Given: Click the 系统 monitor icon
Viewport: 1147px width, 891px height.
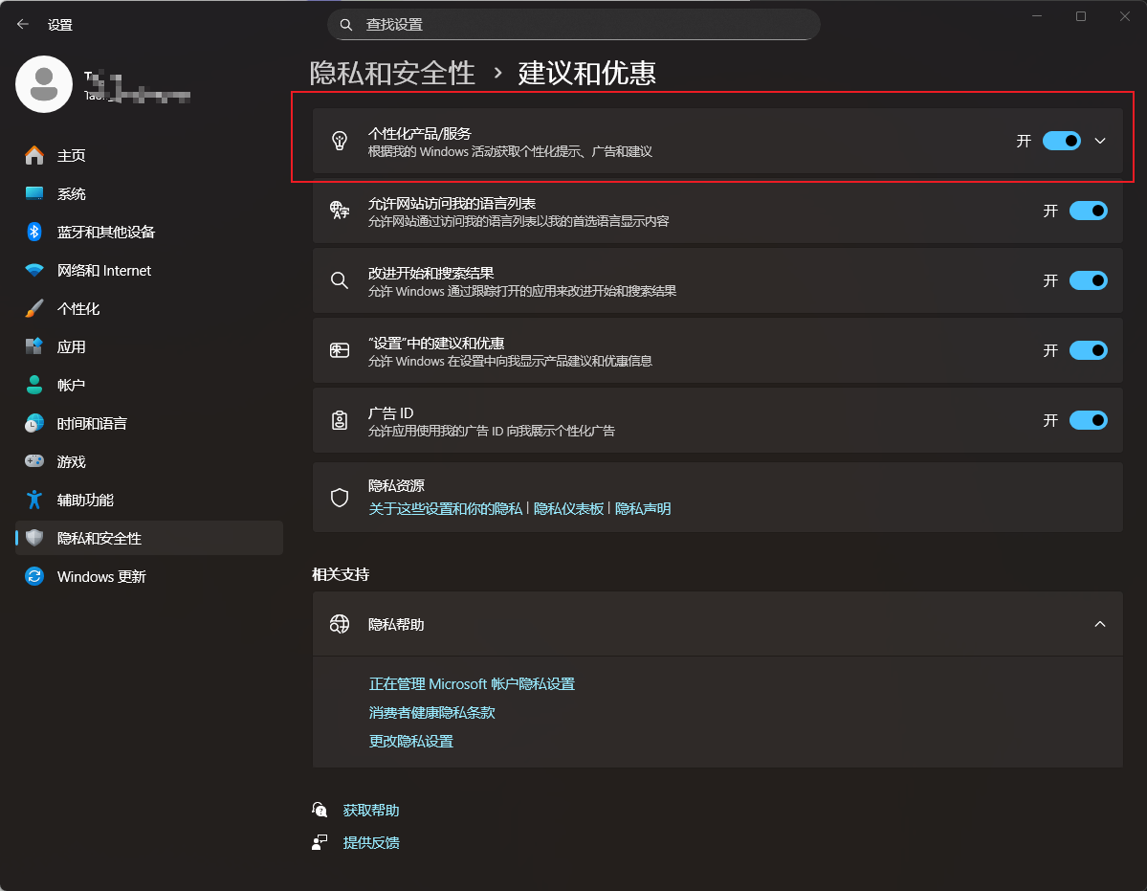Looking at the screenshot, I should [x=34, y=193].
